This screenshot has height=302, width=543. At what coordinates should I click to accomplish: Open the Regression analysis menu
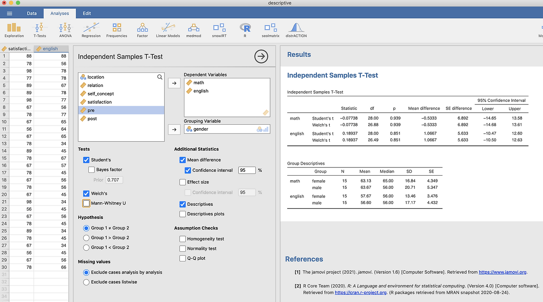(91, 30)
